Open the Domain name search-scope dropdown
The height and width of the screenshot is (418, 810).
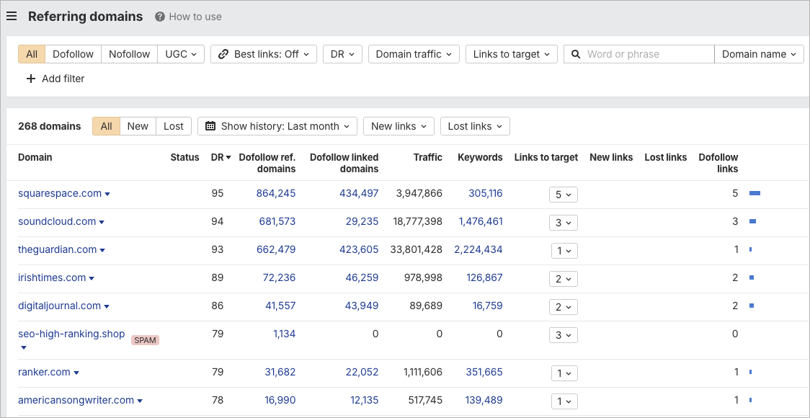click(760, 54)
